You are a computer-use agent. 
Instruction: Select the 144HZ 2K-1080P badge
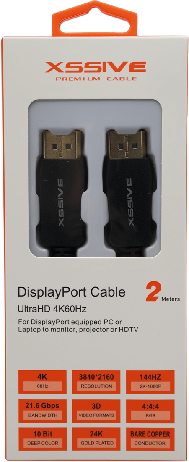click(x=150, y=382)
